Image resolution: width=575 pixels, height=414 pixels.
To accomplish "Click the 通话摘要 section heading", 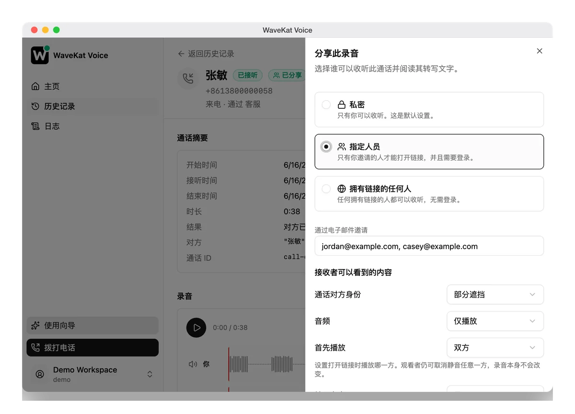I will point(193,138).
